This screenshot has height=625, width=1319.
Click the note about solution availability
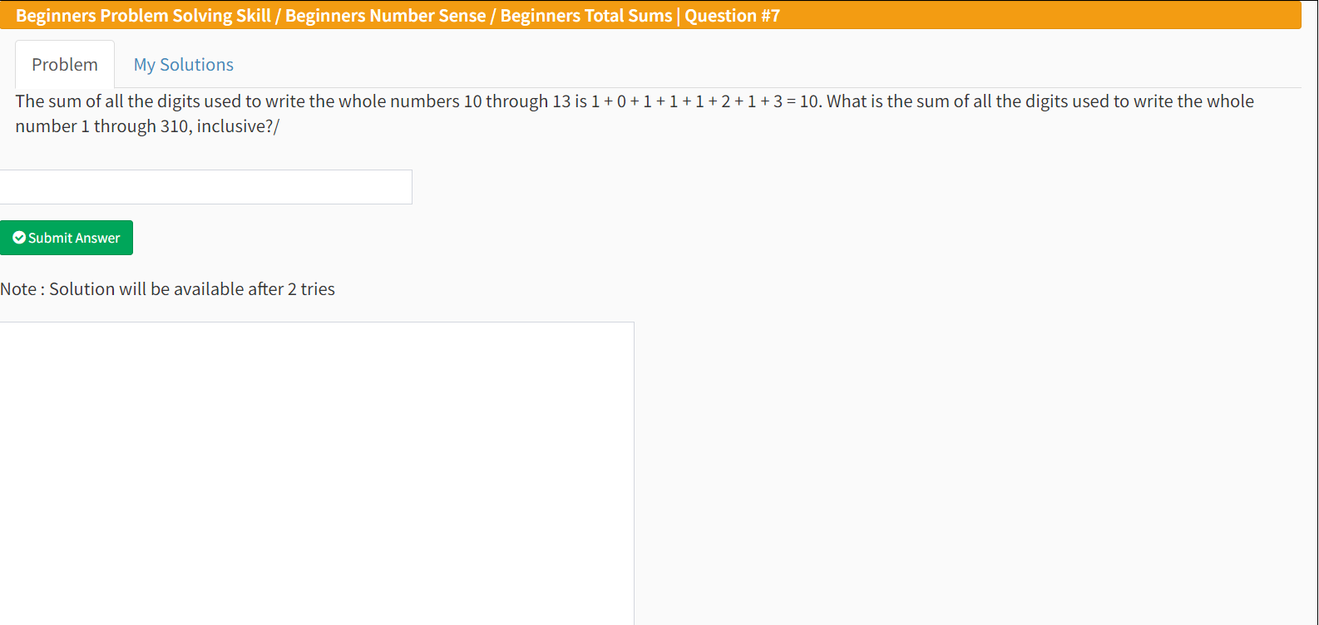pyautogui.click(x=167, y=289)
